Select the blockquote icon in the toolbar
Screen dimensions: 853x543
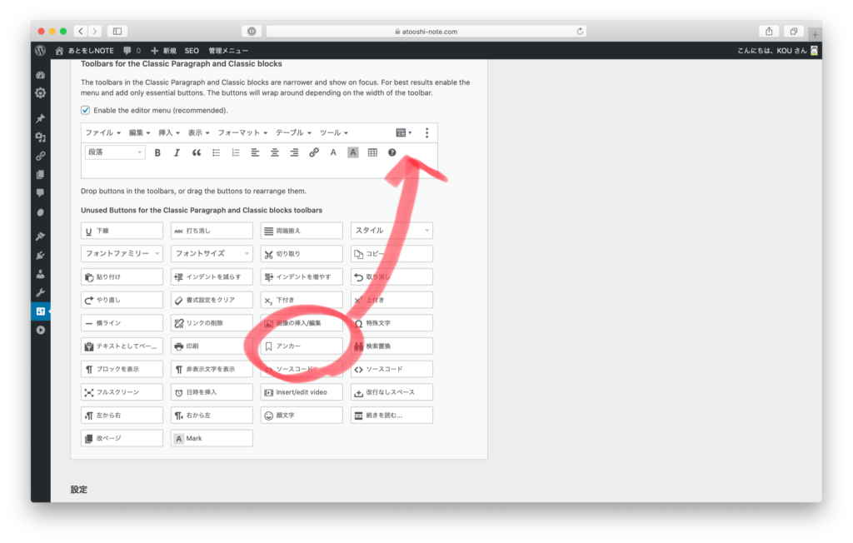[197, 152]
